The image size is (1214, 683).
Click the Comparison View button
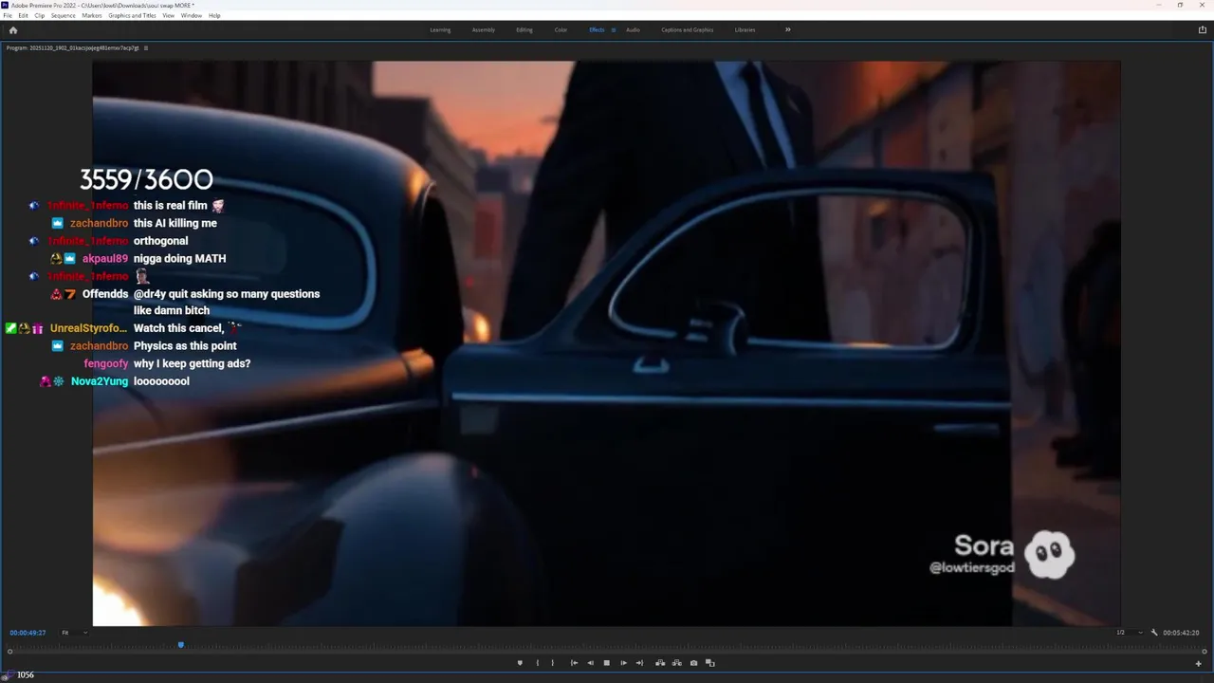coord(709,663)
